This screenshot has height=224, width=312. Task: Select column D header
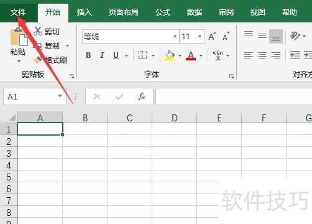tap(175, 118)
